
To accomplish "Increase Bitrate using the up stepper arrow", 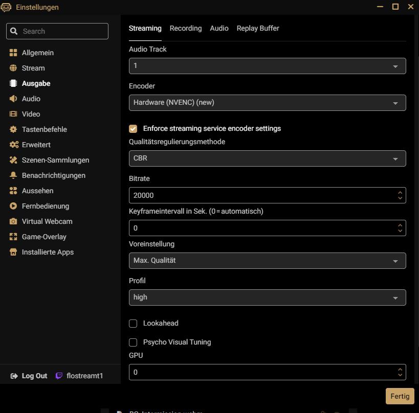I will (400, 193).
